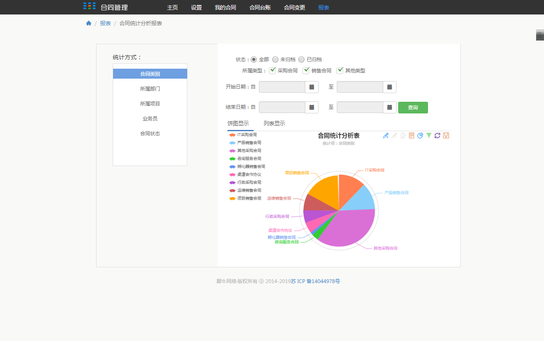Open 设置 in the top navigation
Image resolution: width=544 pixels, height=341 pixels.
click(196, 7)
